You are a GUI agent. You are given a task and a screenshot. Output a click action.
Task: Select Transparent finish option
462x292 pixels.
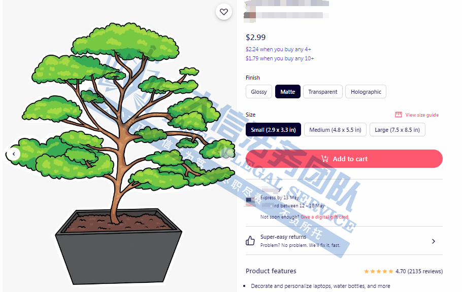[x=322, y=92]
